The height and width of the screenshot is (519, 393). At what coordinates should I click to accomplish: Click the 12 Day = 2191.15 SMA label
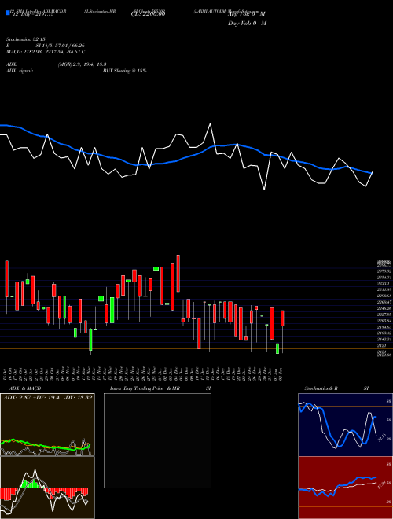click(32, 15)
